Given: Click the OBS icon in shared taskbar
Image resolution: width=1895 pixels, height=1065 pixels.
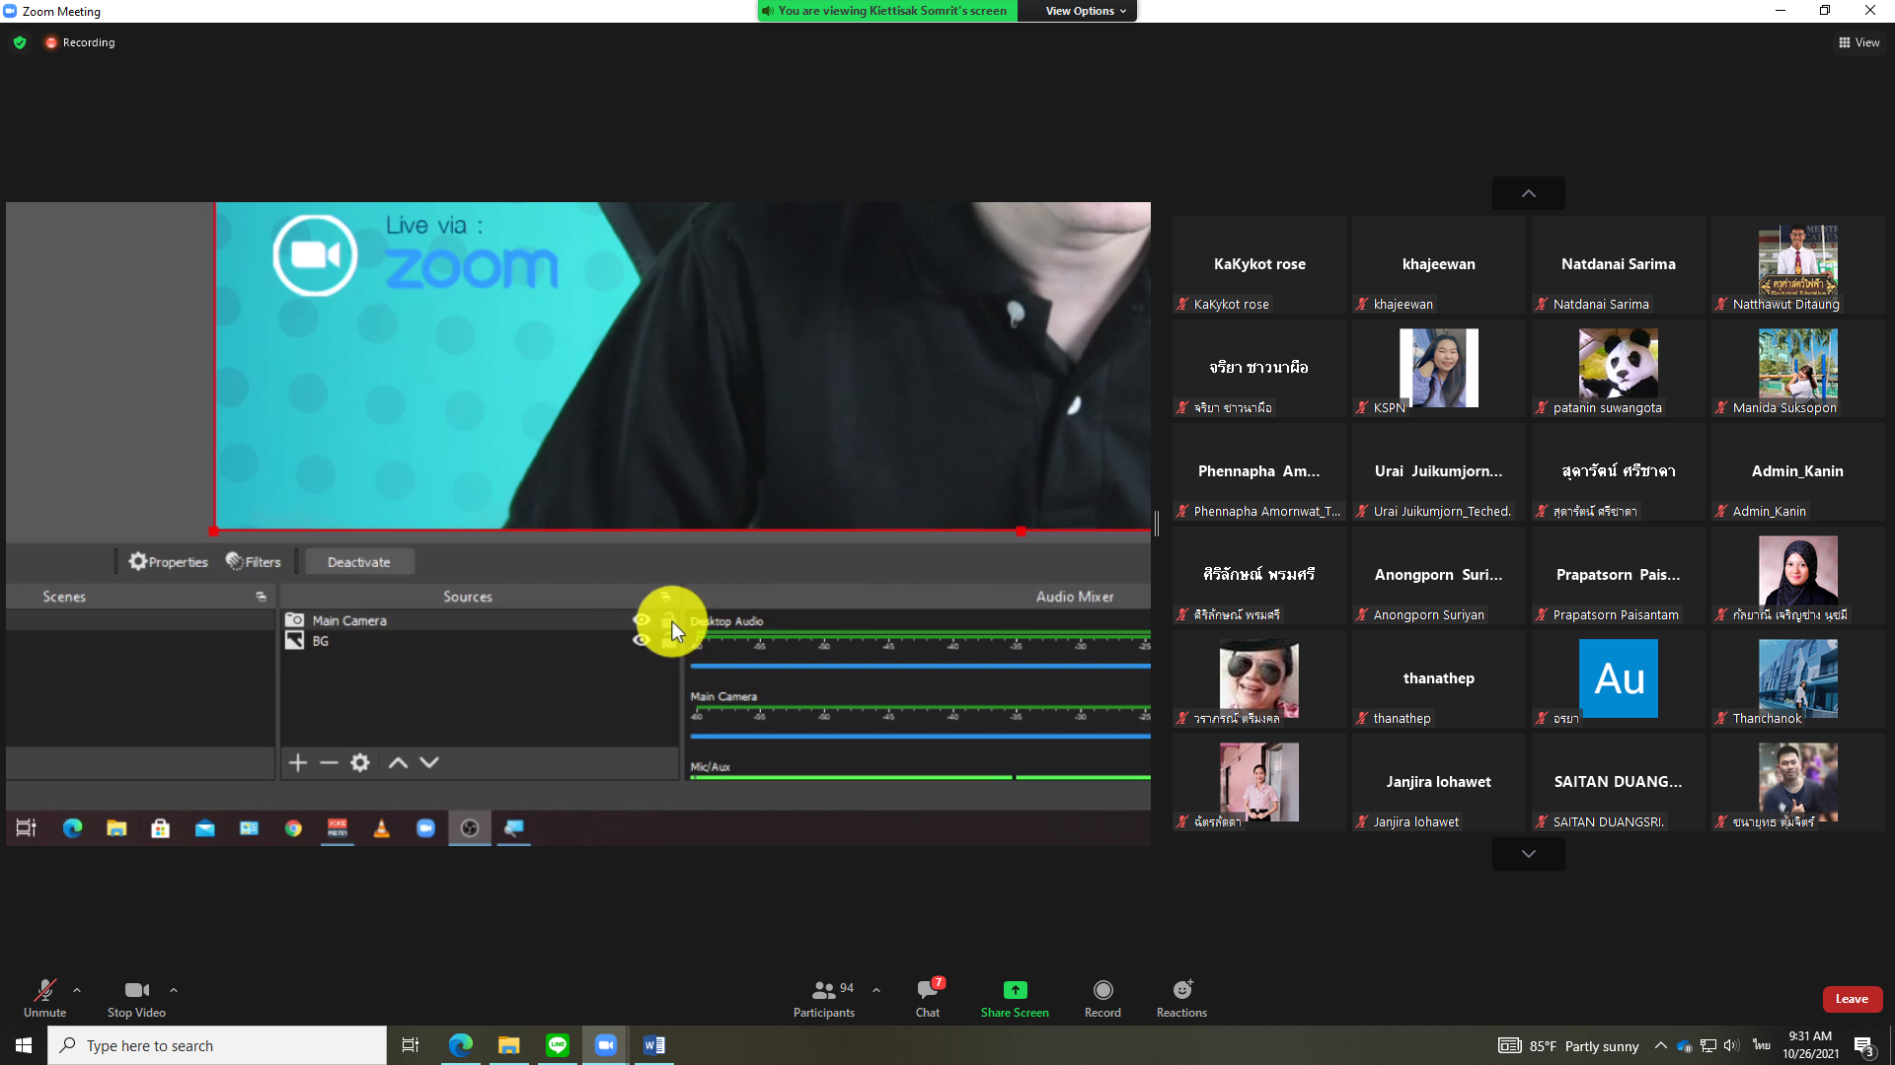Looking at the screenshot, I should click(x=470, y=828).
